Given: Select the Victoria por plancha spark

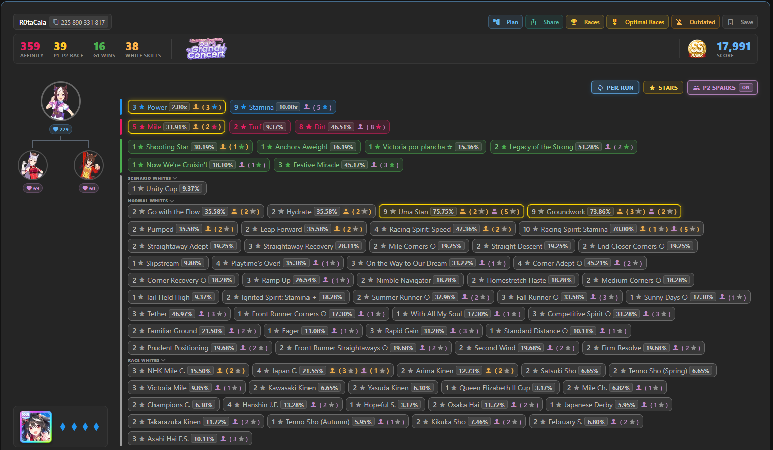Looking at the screenshot, I should pyautogui.click(x=425, y=147).
